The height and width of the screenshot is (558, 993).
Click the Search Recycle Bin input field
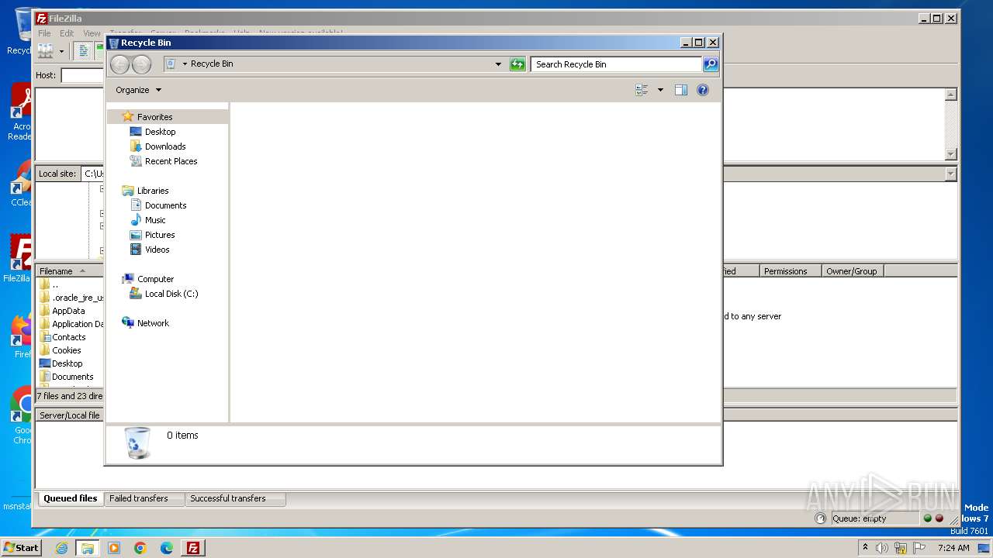pyautogui.click(x=617, y=64)
